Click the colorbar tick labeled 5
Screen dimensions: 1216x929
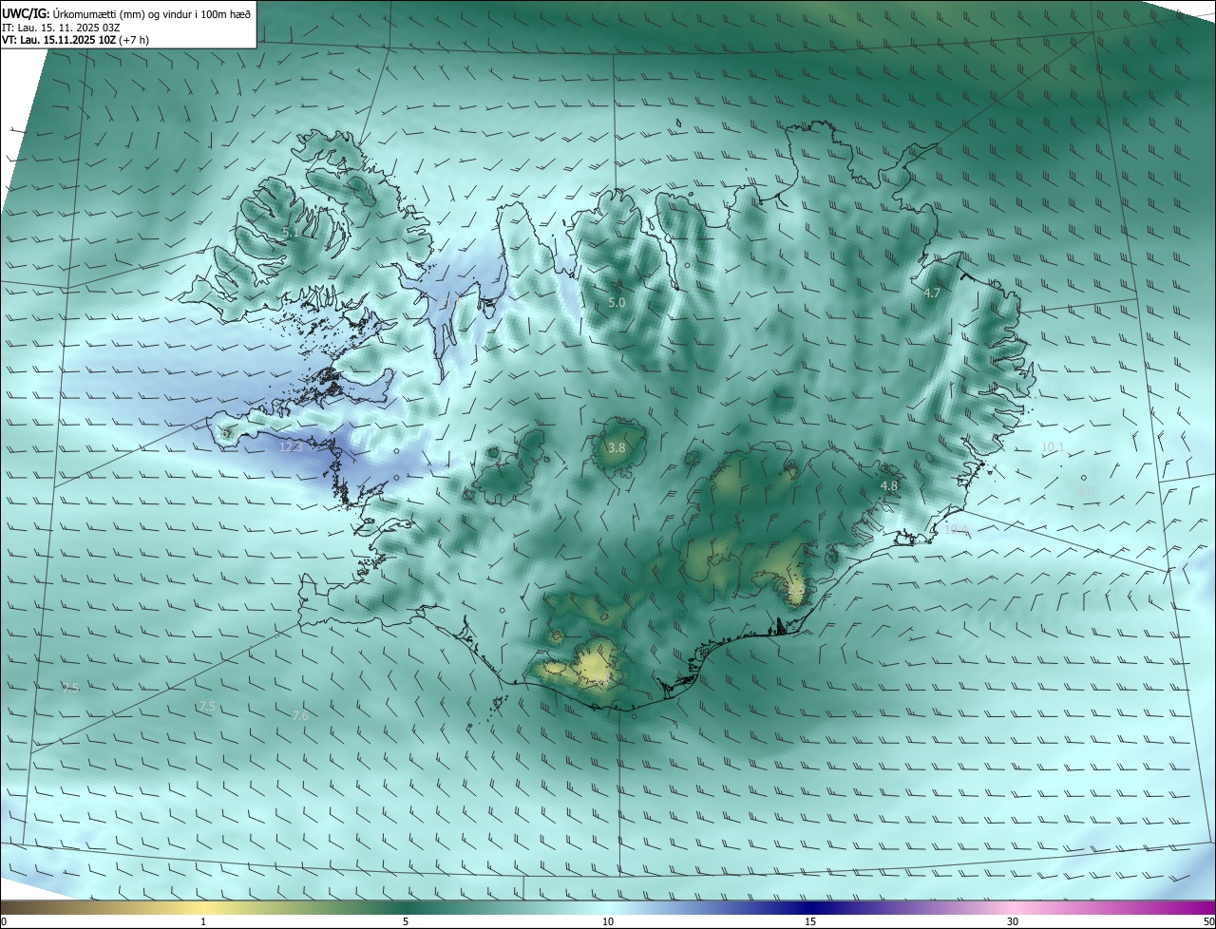[406, 921]
